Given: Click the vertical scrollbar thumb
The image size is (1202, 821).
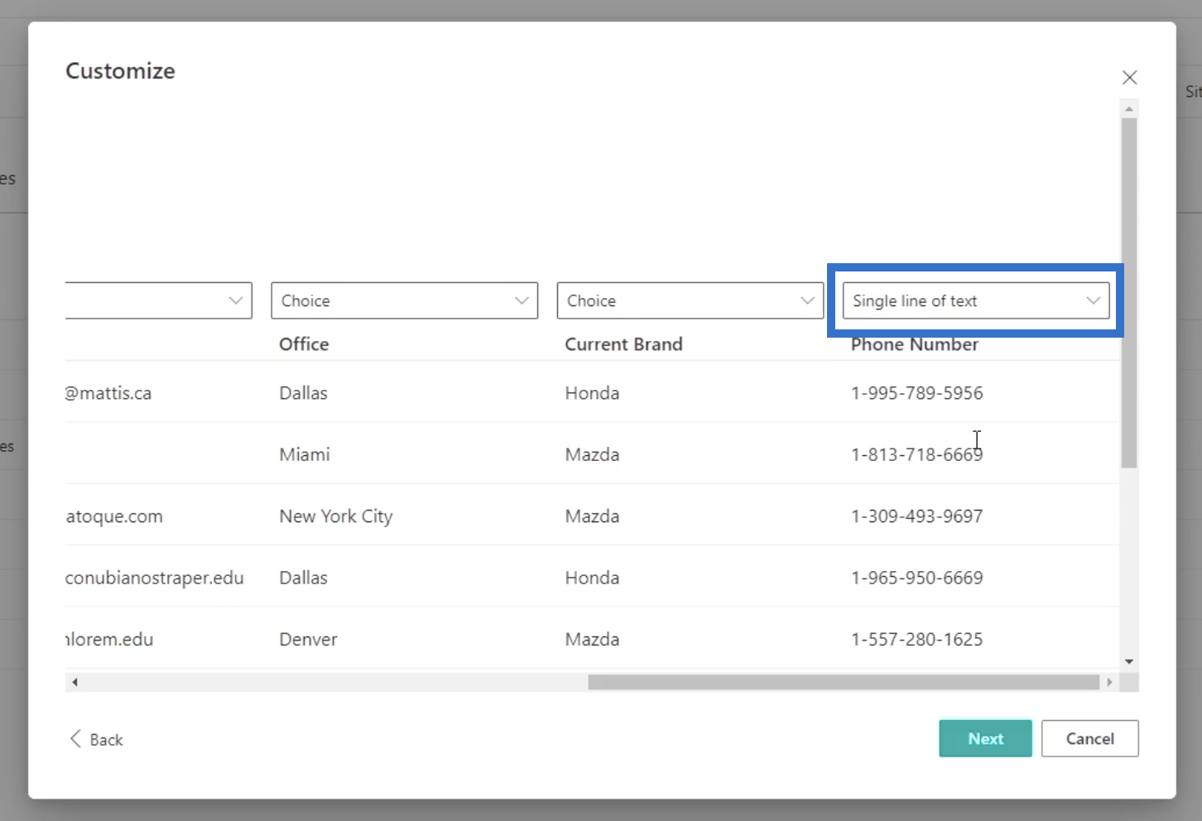Looking at the screenshot, I should click(x=1129, y=293).
